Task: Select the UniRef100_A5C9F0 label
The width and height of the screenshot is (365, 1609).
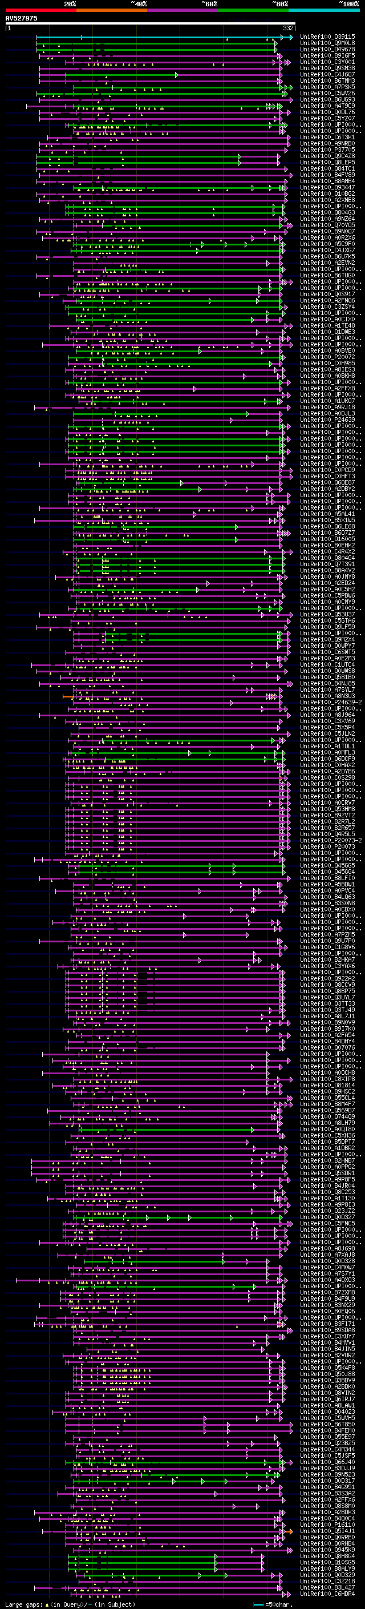Action: [327, 244]
